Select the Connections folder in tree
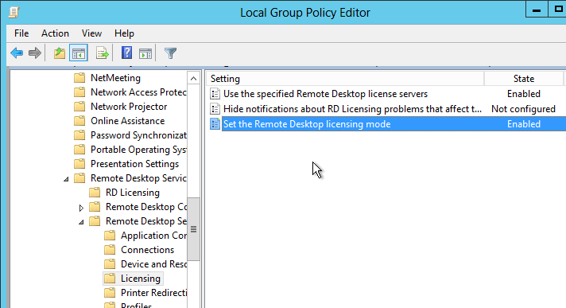 (x=147, y=250)
